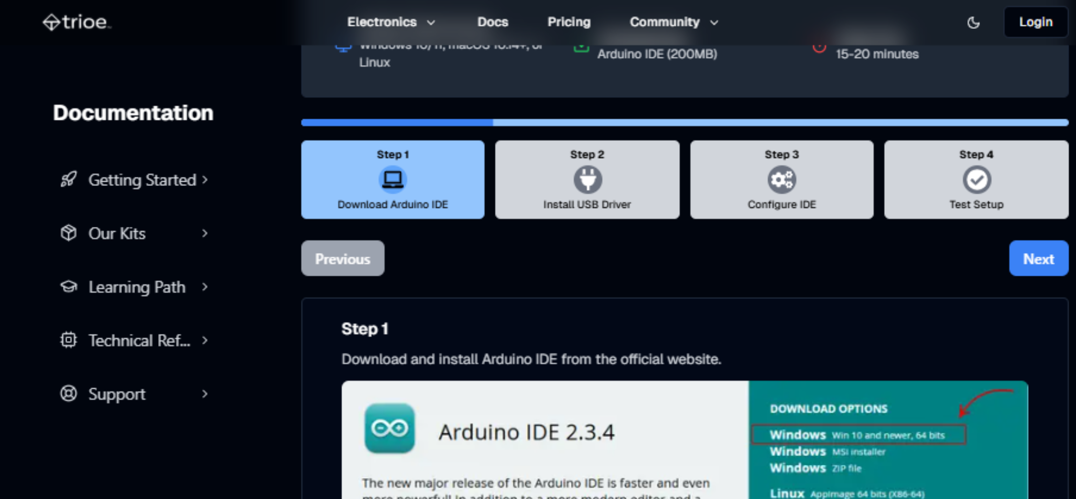The image size is (1076, 499).
Task: Toggle dark mode moon icon
Action: [973, 23]
